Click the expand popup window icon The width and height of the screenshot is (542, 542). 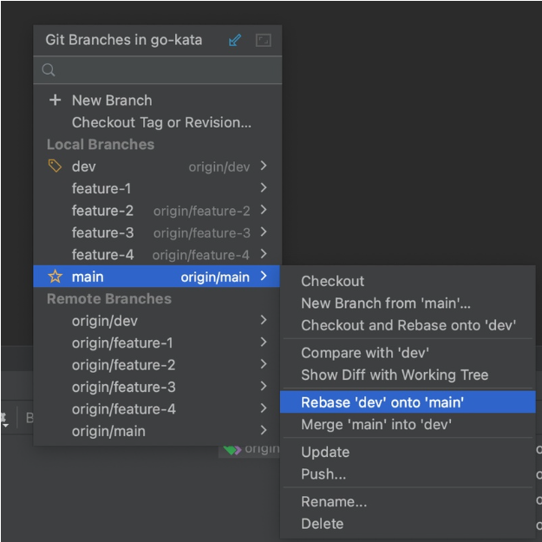point(264,41)
